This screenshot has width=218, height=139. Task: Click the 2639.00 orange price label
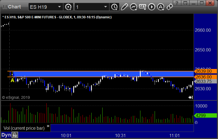click(x=203, y=71)
